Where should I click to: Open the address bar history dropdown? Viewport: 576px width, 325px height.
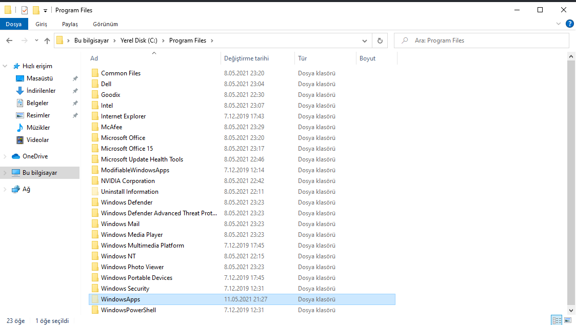click(x=364, y=41)
